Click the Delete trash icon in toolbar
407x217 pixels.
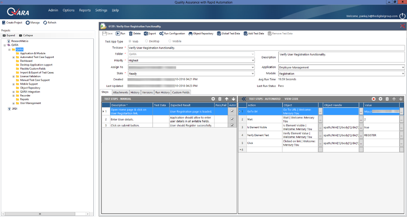pyautogui.click(x=131, y=33)
